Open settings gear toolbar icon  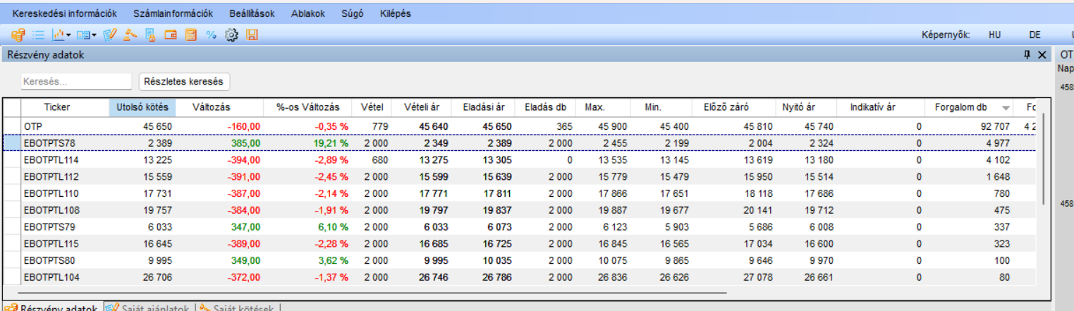[x=231, y=35]
